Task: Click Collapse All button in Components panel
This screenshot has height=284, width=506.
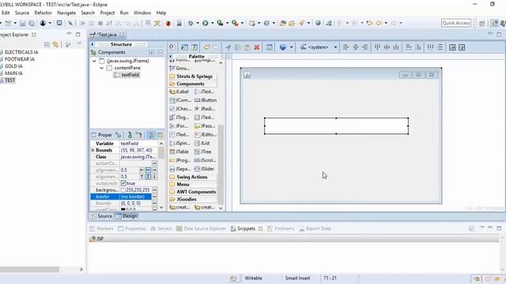Action: [x=160, y=53]
